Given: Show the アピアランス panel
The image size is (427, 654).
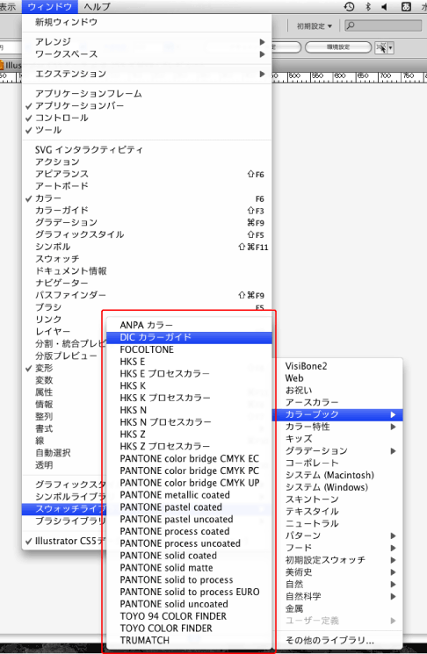Looking at the screenshot, I should (147, 174).
